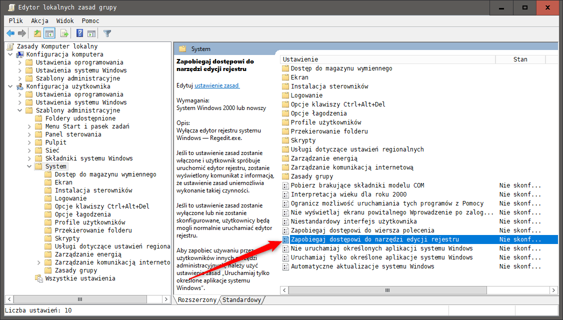Viewport: 563px width, 320px height.
Task: Click the tree pane horizontal scrollbar thumb
Action: 80,299
